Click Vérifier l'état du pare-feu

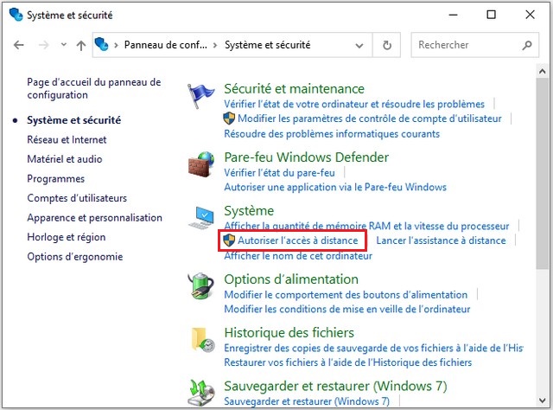coord(280,173)
